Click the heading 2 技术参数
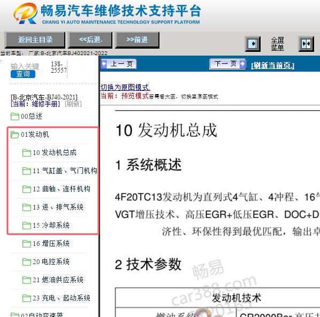This screenshot has height=317, width=320. [148, 264]
